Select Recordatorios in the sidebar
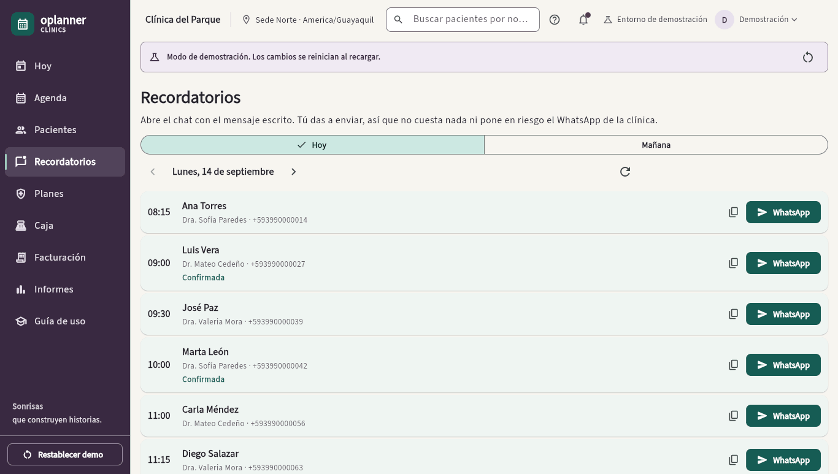 (65, 162)
